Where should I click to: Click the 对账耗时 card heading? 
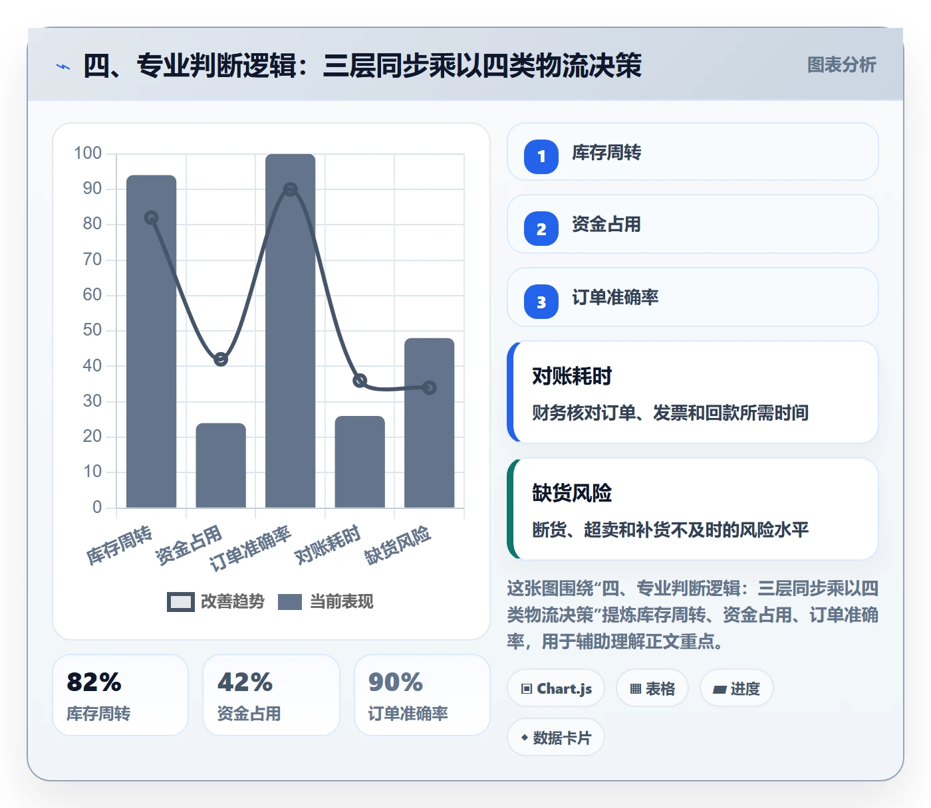[572, 376]
